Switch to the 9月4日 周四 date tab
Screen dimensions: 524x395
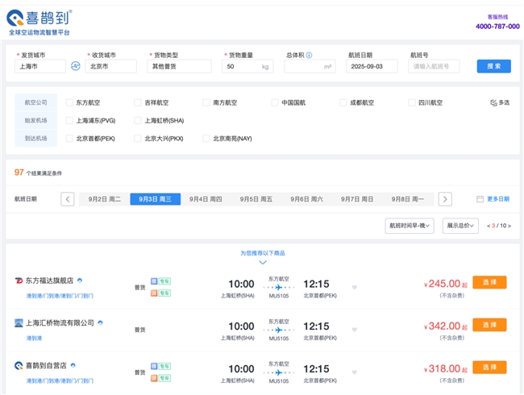tap(206, 199)
